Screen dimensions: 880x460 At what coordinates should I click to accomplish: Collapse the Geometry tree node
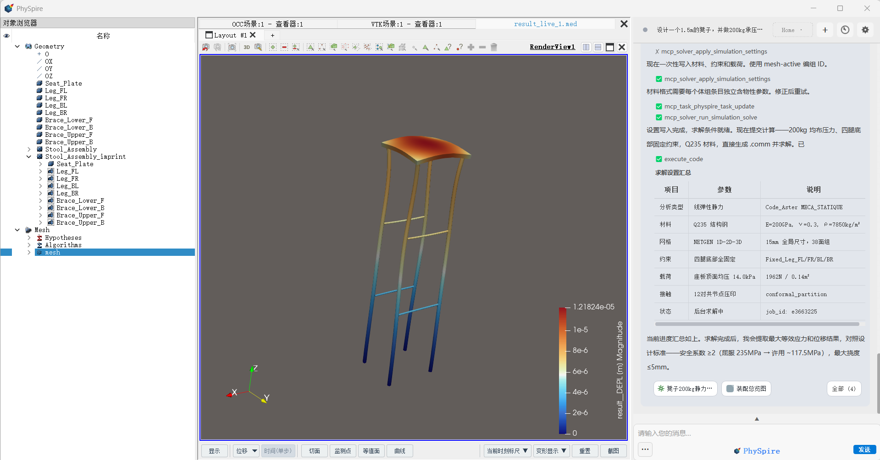point(17,46)
